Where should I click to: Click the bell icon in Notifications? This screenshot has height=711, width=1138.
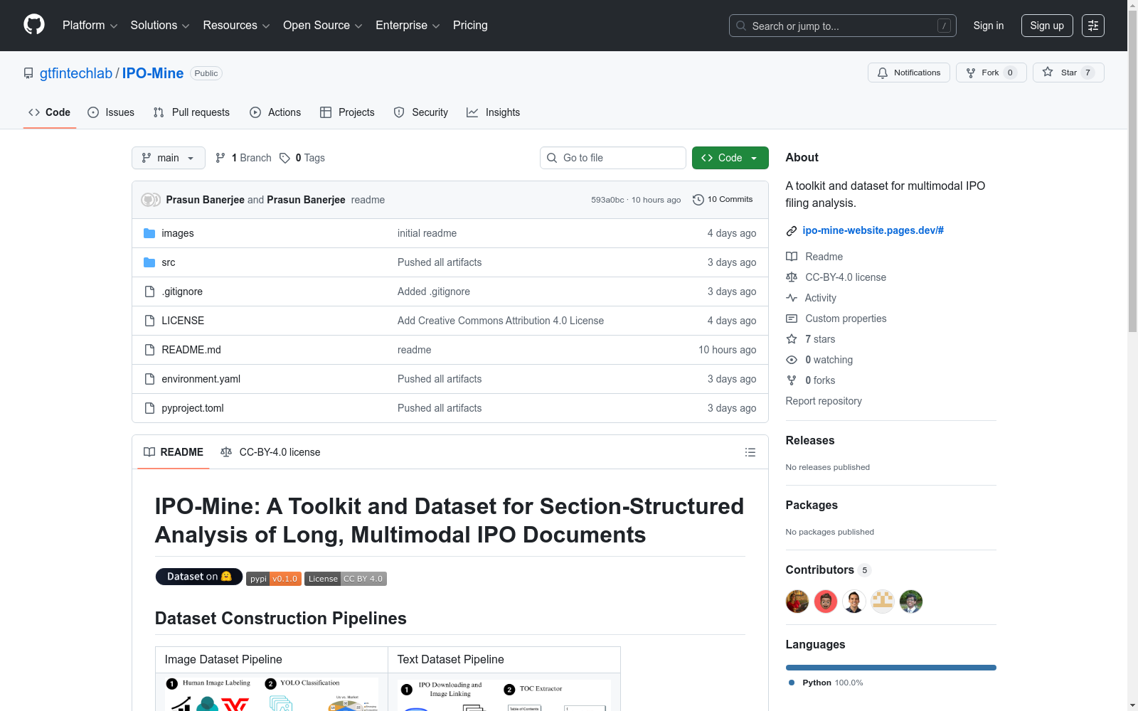click(883, 73)
